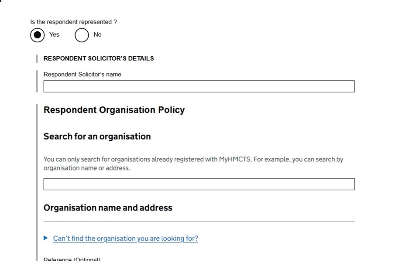Focus the Respondent Solicitor's name field
This screenshot has width=419, height=279.
pyautogui.click(x=199, y=86)
